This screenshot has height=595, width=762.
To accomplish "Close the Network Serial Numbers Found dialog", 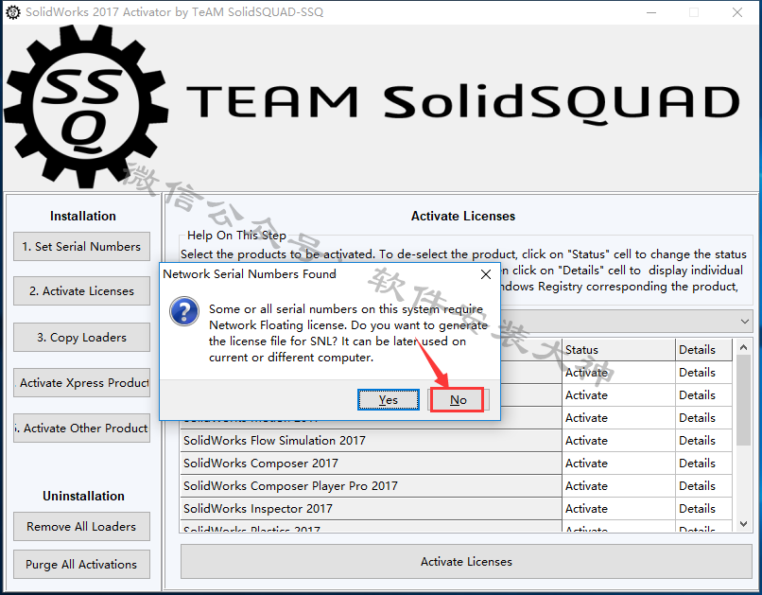I will [x=486, y=274].
